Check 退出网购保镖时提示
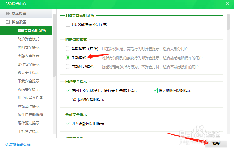The height and width of the screenshot is (150, 234). tap(68, 99)
